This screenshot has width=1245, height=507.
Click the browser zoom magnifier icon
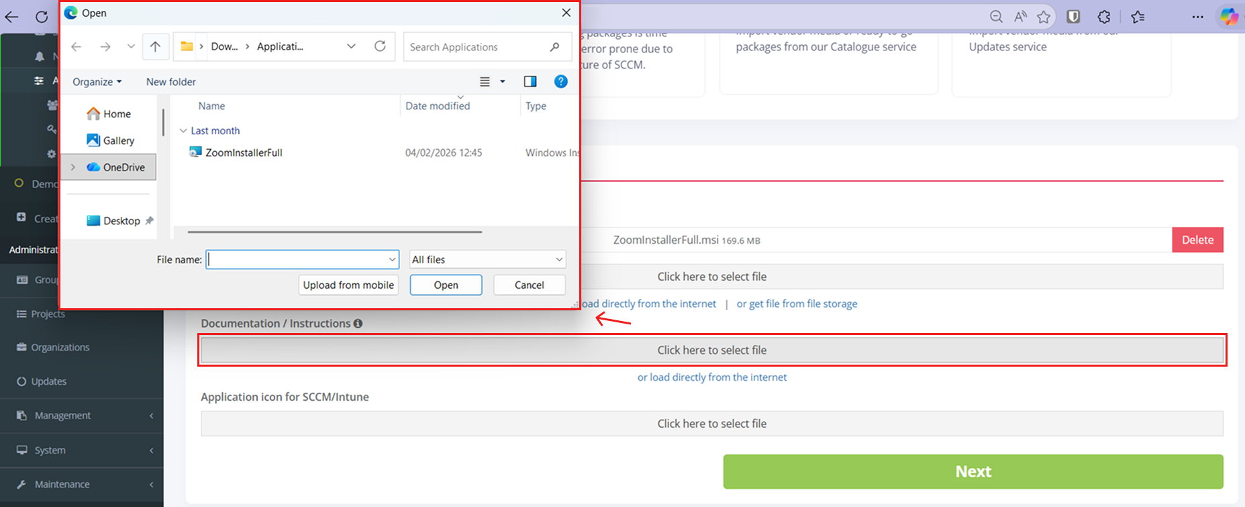[996, 17]
